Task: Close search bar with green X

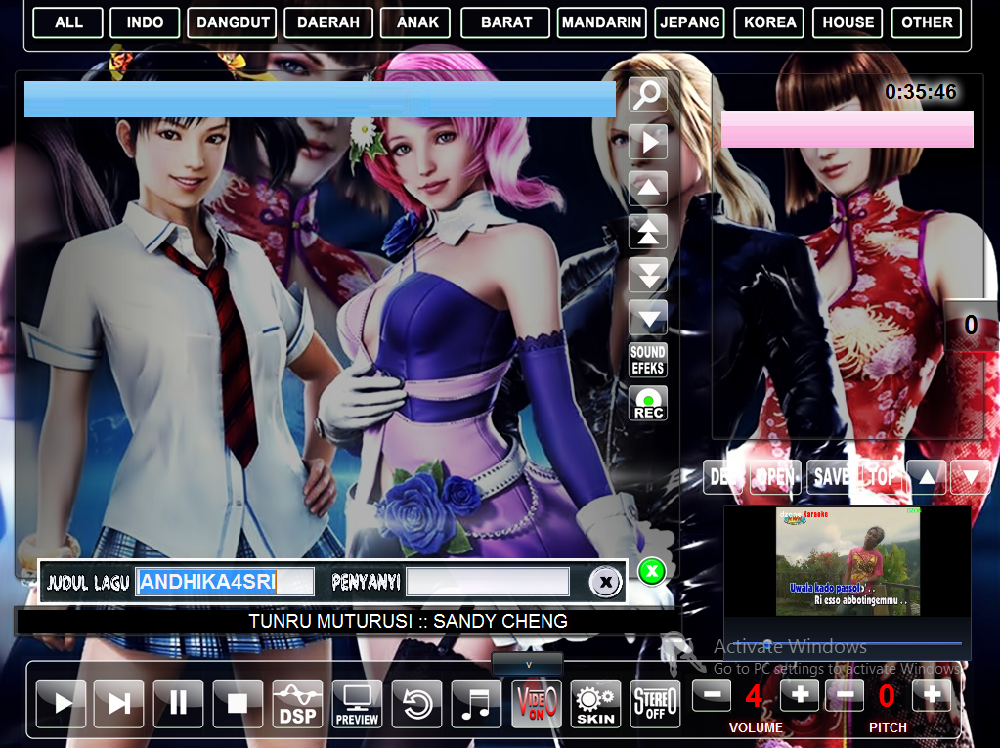Action: [652, 571]
